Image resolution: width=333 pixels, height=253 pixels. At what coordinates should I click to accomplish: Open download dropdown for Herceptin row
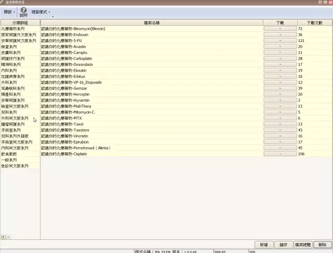[x=280, y=94]
